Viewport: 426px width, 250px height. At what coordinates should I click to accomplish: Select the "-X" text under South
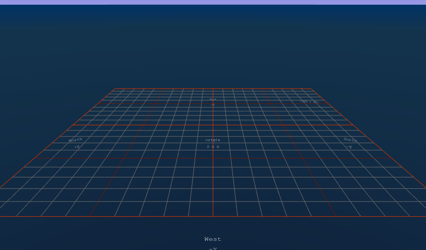pos(349,146)
